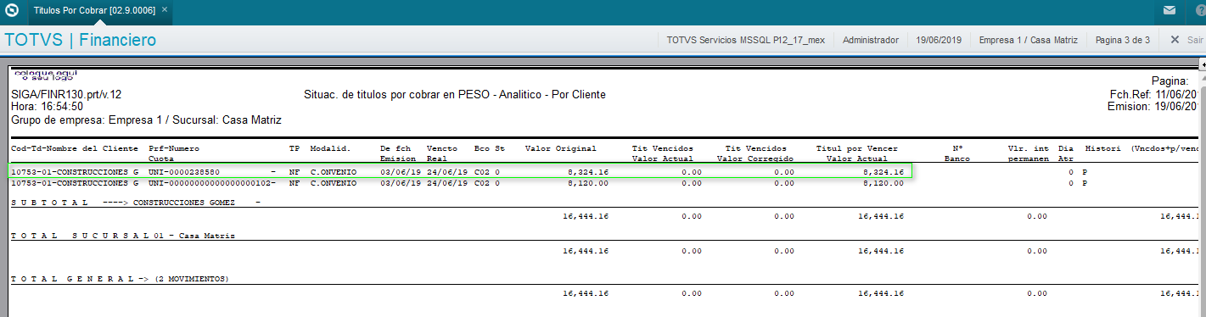Click the 8,120.00 Valor Original value
The height and width of the screenshot is (317, 1206).
[587, 183]
